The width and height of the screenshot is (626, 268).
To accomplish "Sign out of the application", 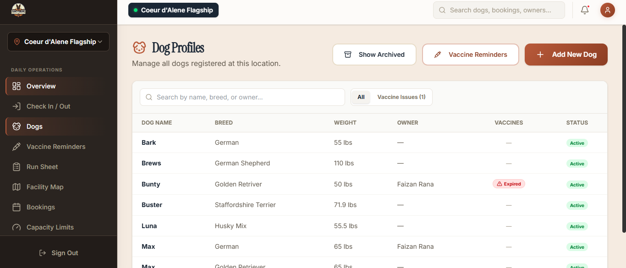I will click(x=59, y=252).
